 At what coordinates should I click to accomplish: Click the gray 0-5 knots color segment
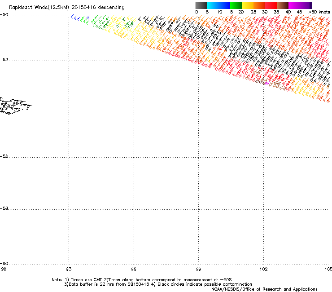point(201,5)
